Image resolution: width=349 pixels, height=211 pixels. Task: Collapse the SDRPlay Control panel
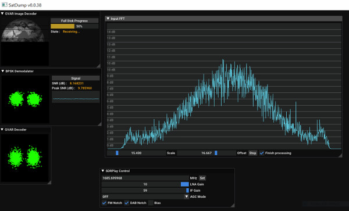[x=103, y=171]
